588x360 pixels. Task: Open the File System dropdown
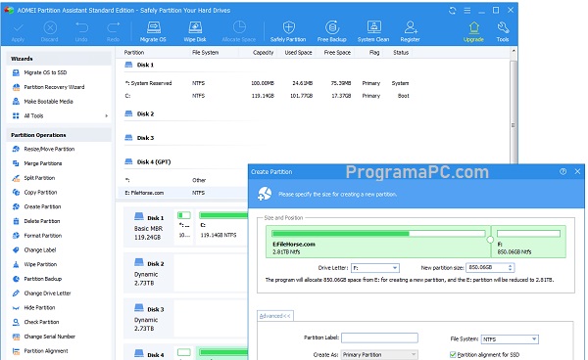click(510, 339)
